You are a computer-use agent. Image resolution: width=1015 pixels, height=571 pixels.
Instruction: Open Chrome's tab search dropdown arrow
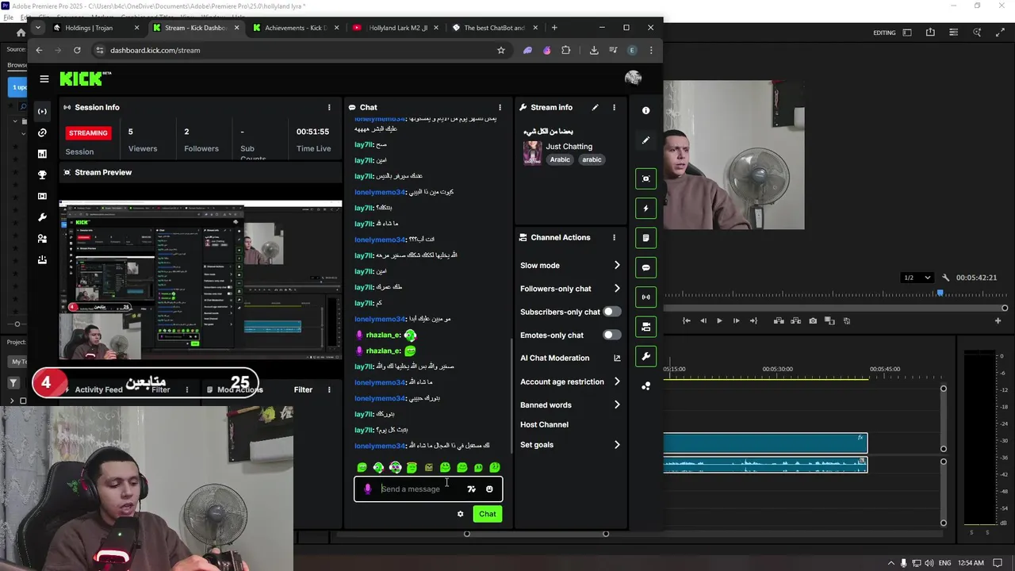click(37, 28)
